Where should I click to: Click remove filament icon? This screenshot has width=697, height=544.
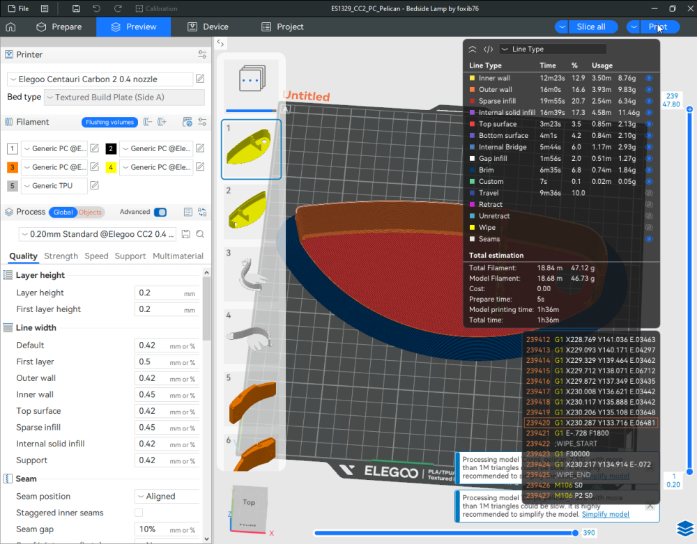tap(148, 122)
